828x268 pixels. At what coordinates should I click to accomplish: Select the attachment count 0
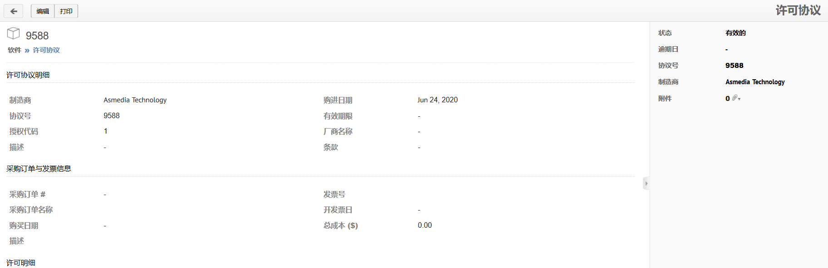click(x=728, y=99)
